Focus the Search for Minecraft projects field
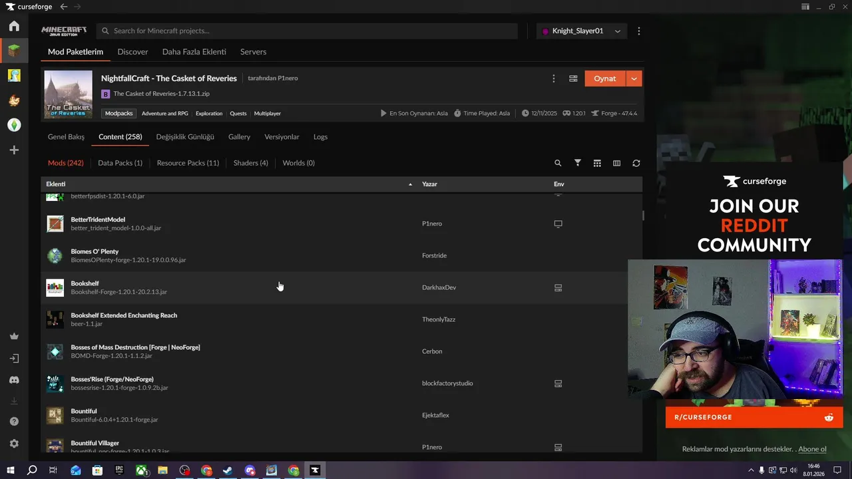 (x=307, y=31)
